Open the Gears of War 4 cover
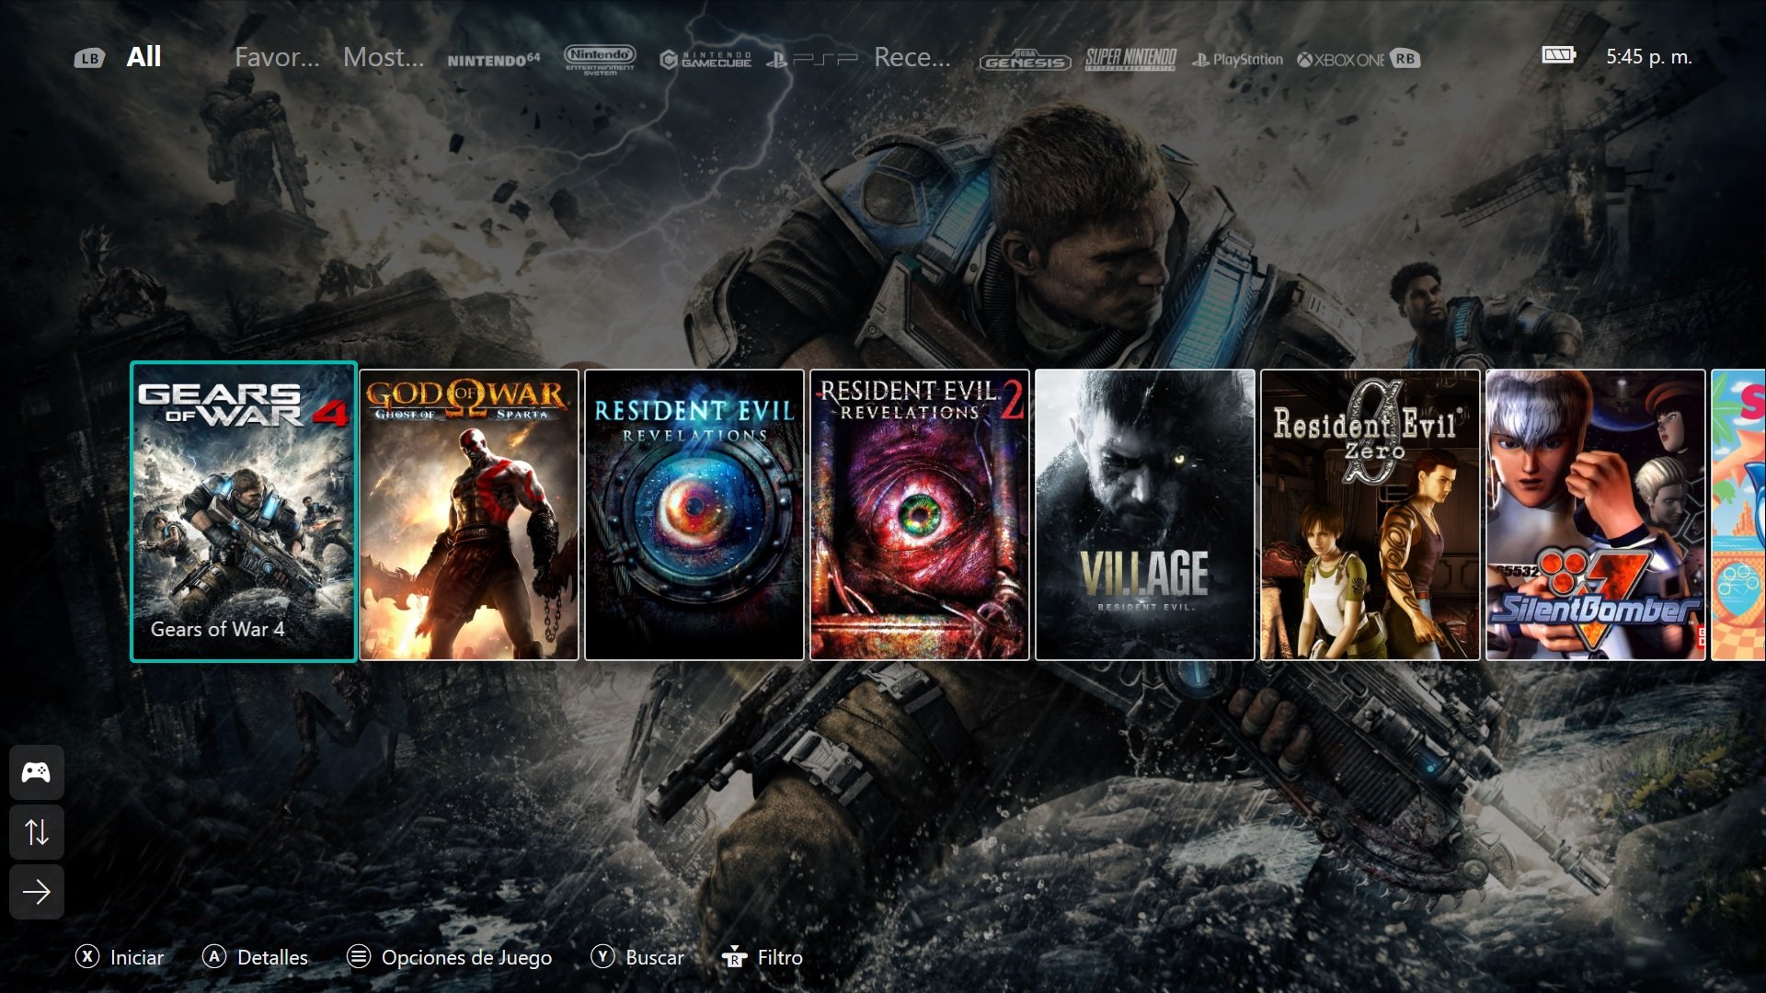1766x993 pixels. pyautogui.click(x=244, y=511)
